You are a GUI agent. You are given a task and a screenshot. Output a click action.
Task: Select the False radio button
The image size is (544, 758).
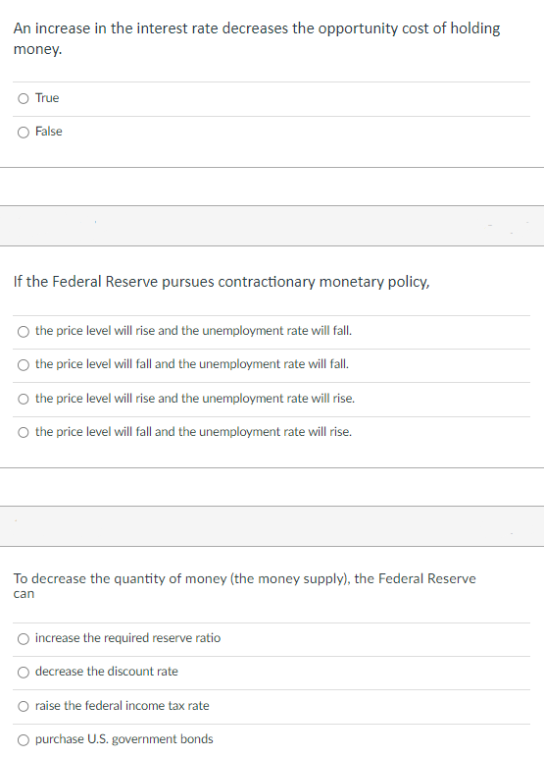point(24,133)
